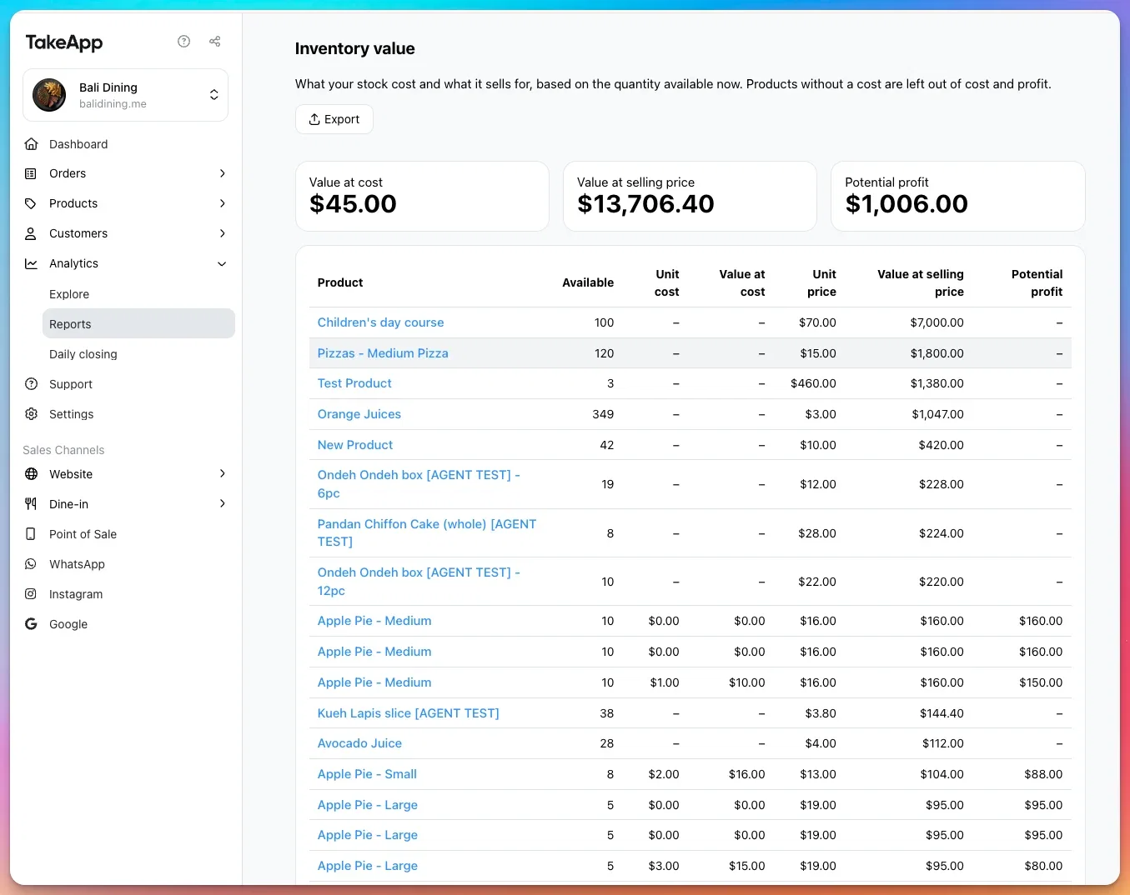Open the Pandan Chiffon Cake product link
The image size is (1130, 895).
click(427, 532)
